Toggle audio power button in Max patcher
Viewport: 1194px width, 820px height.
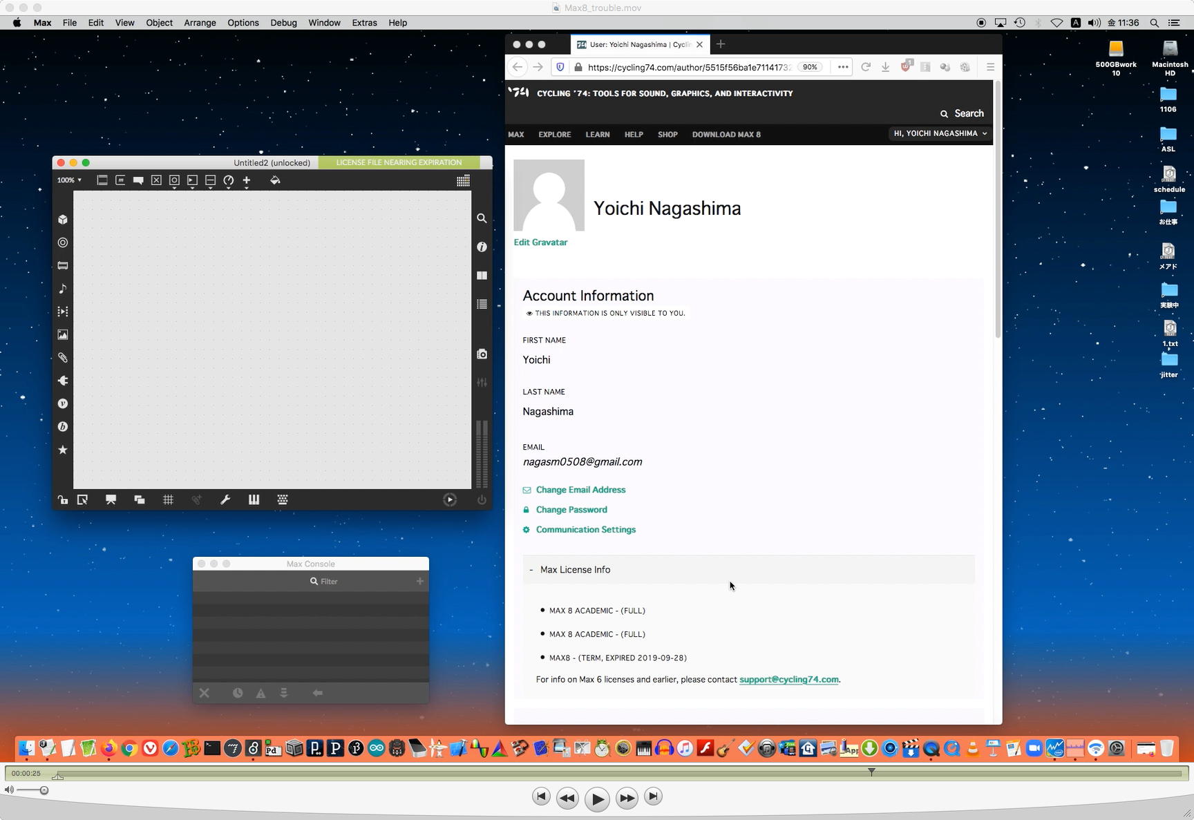(x=482, y=499)
